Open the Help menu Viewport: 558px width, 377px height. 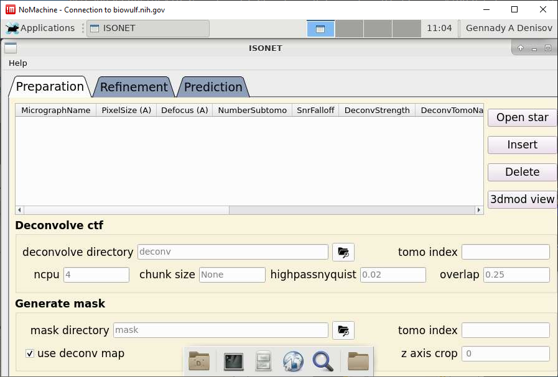pyautogui.click(x=18, y=63)
